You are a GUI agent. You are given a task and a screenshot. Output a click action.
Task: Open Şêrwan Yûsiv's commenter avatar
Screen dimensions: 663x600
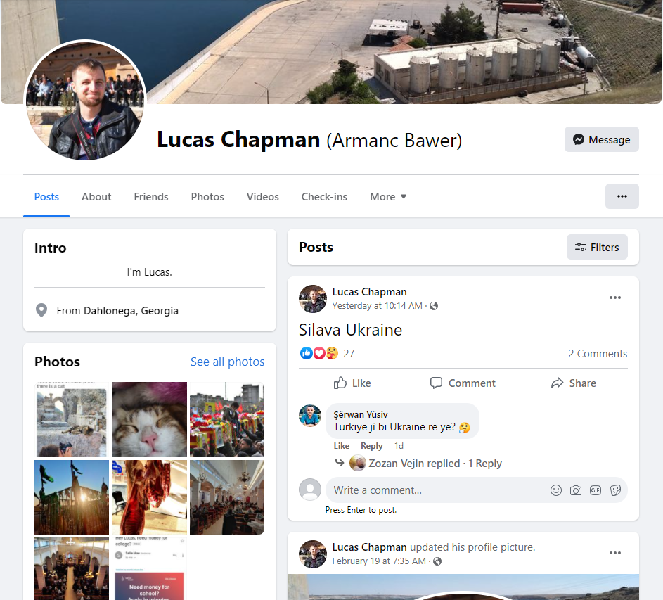click(x=310, y=416)
